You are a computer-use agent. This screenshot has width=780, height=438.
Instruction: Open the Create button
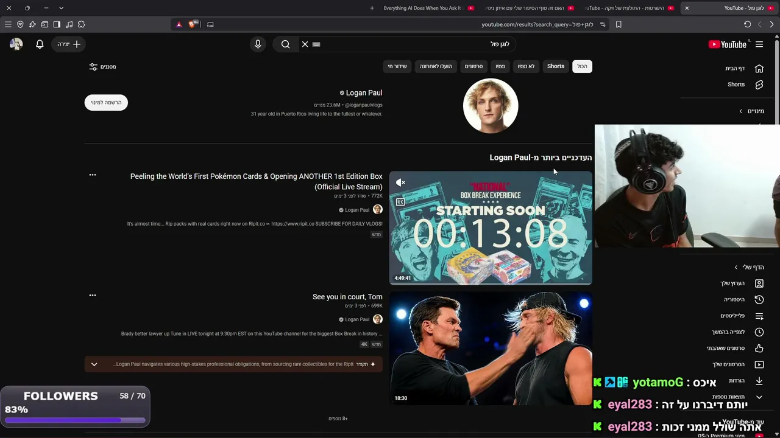(x=68, y=44)
